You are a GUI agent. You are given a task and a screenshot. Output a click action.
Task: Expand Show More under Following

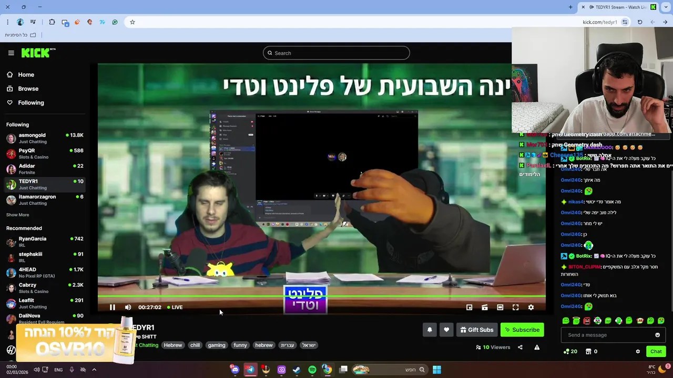pyautogui.click(x=17, y=215)
